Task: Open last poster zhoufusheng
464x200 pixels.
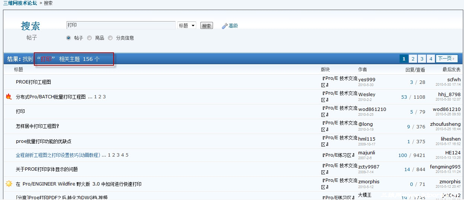Action: [x=445, y=124]
